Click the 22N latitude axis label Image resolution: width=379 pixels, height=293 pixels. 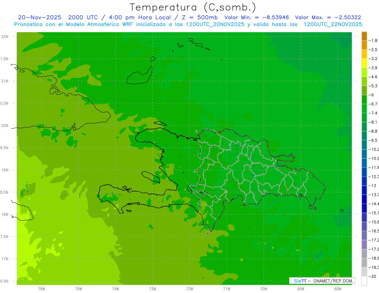pyautogui.click(x=5, y=37)
